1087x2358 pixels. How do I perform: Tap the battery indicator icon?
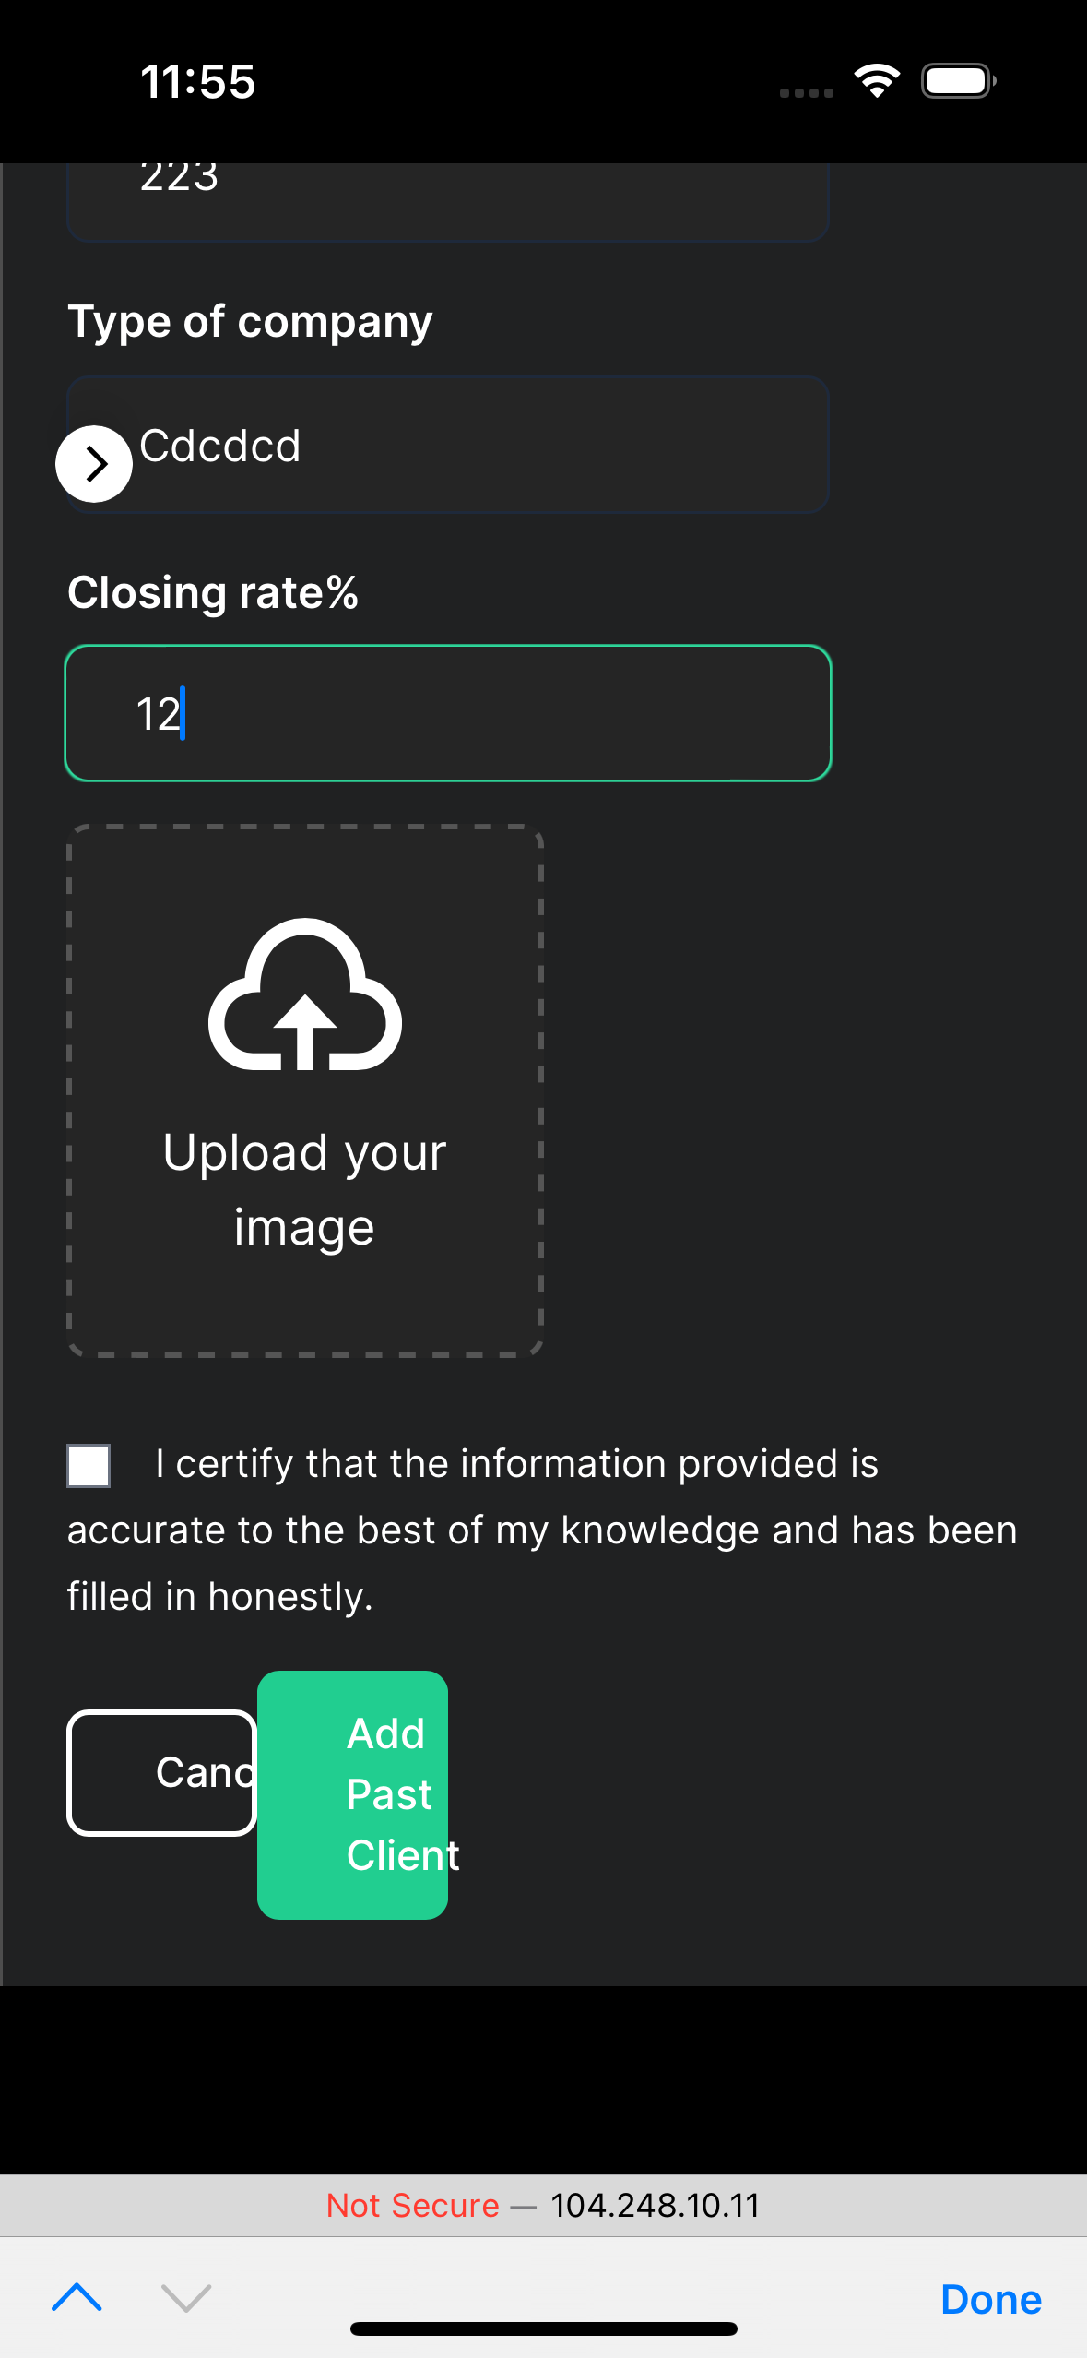[958, 81]
